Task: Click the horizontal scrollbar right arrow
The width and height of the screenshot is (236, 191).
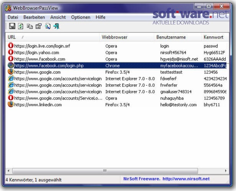Action: click(226, 171)
